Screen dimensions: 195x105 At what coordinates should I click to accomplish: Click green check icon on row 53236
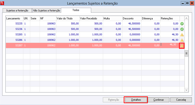pos(182,29)
